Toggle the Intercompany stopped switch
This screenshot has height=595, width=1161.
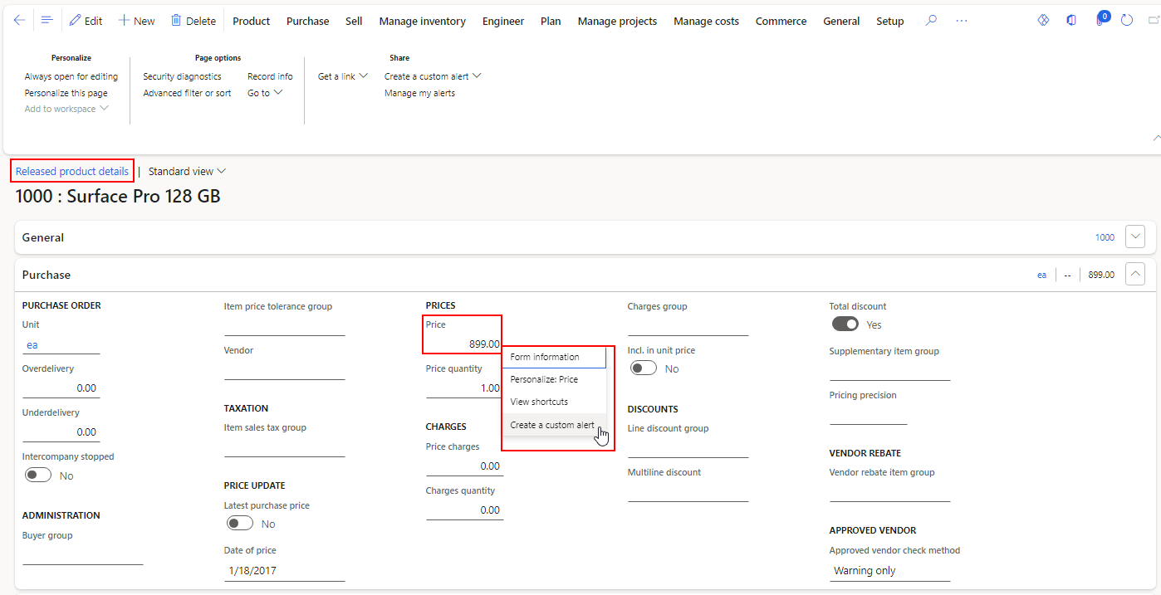click(x=38, y=476)
